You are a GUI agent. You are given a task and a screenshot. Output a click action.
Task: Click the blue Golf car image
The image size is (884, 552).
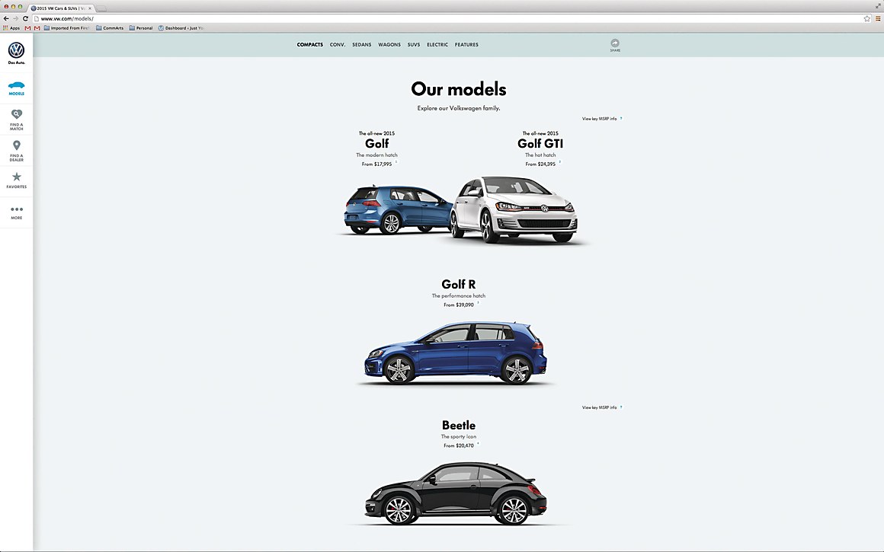397,209
